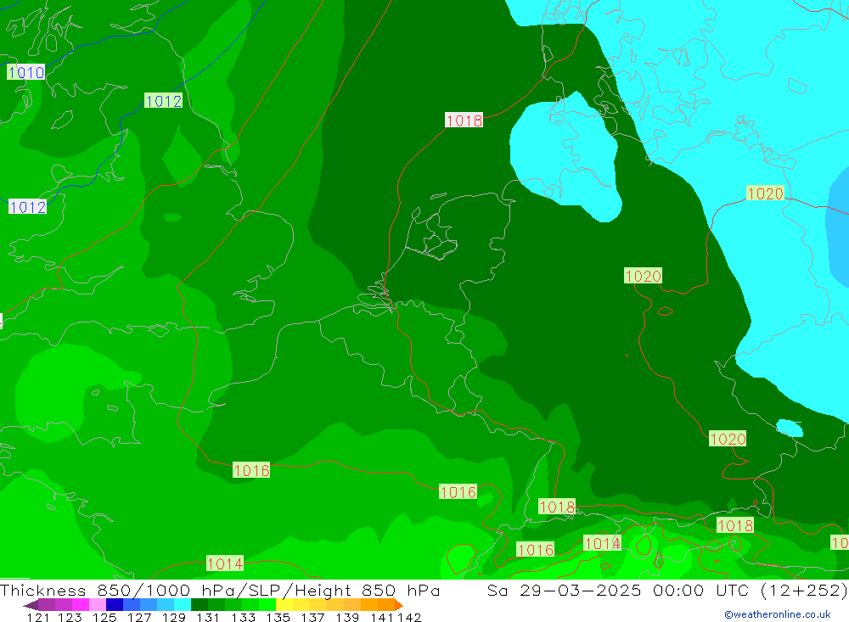Click legend value 133
Image resolution: width=849 pixels, height=622 pixels.
point(243,617)
